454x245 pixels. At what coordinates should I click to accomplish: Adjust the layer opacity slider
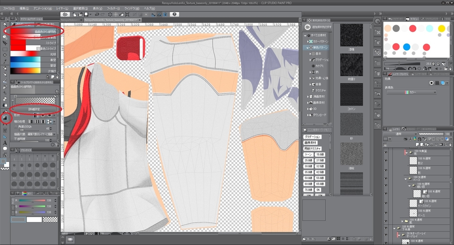pos(431,134)
